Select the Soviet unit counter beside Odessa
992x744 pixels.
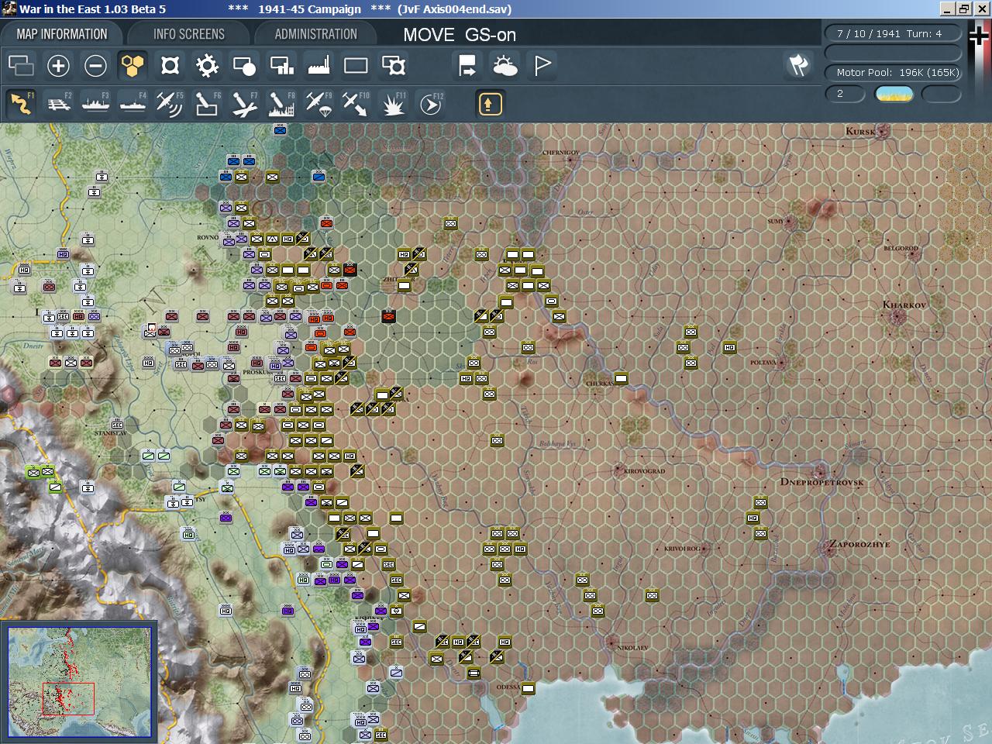(528, 688)
